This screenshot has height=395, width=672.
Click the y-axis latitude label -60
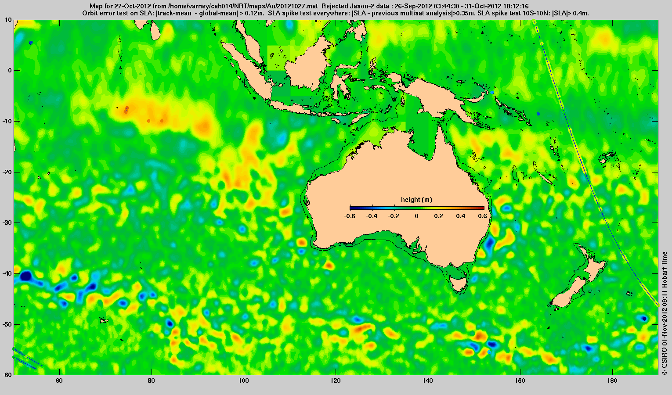7,374
